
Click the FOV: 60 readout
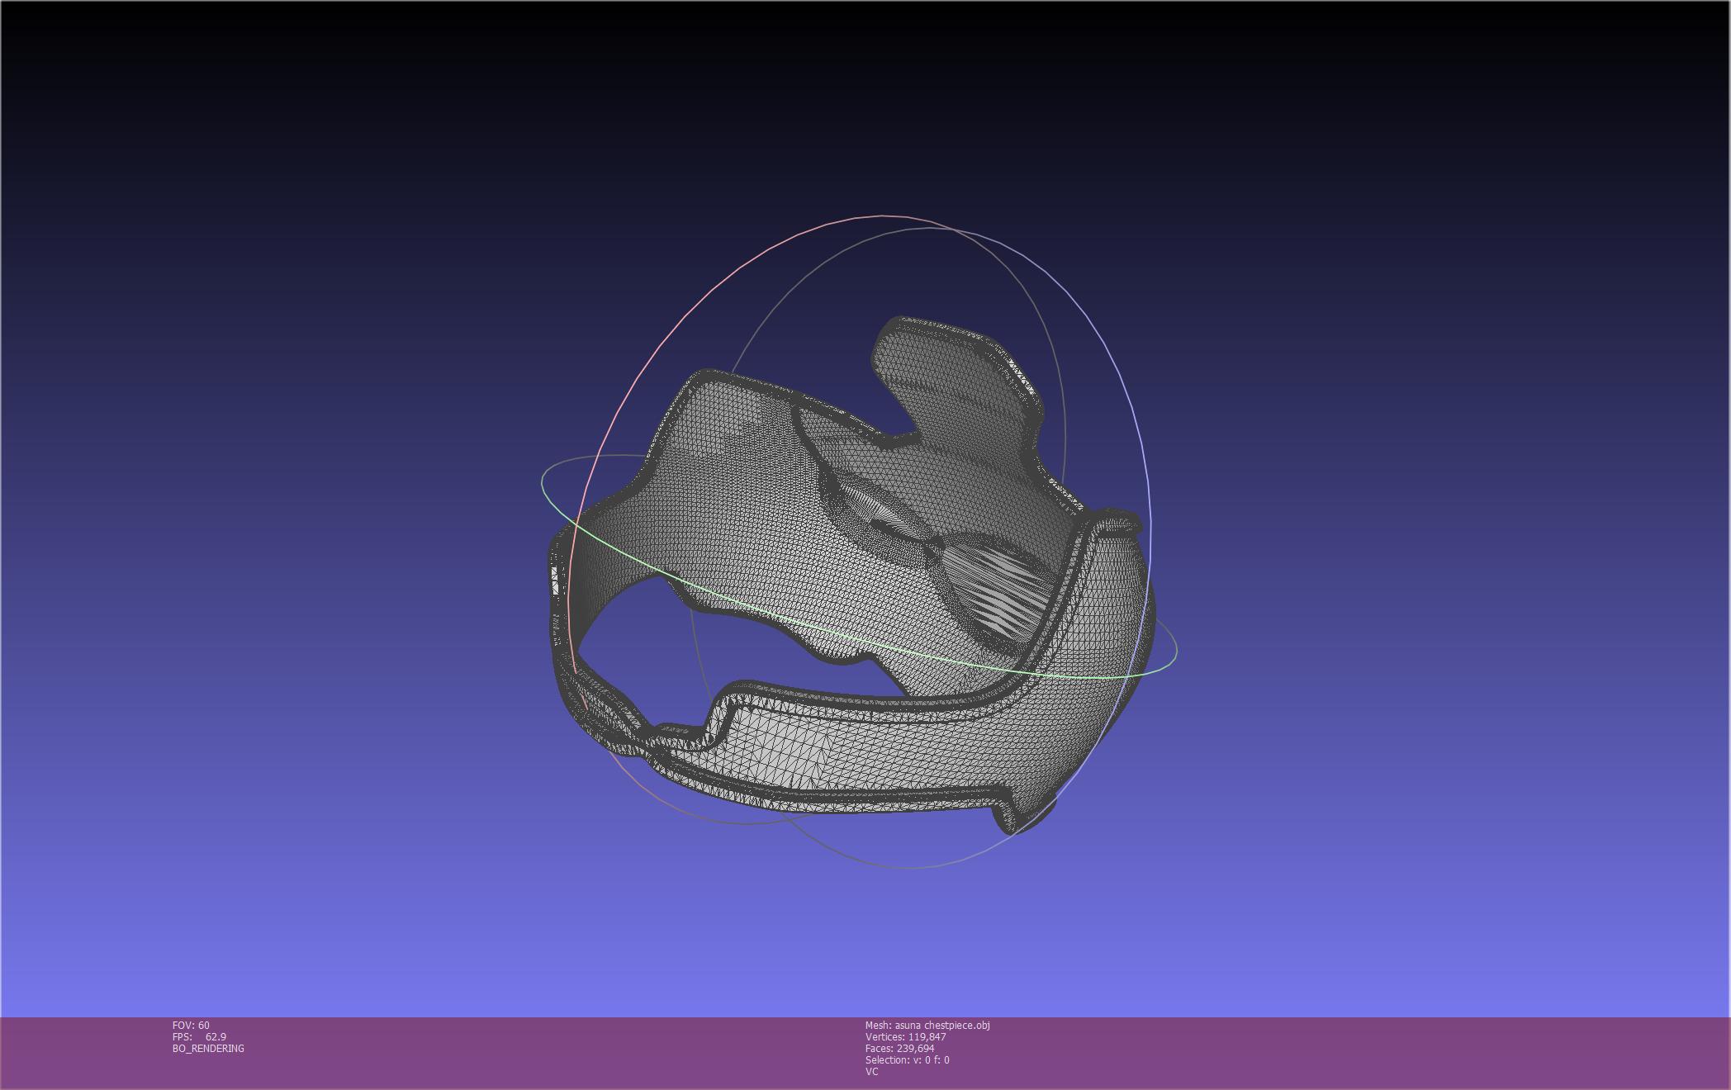coord(191,1026)
